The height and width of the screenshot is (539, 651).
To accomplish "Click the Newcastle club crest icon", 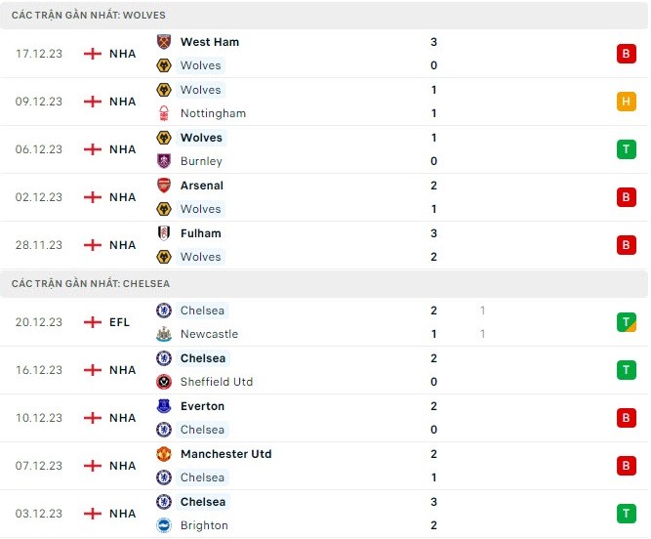I will (163, 334).
